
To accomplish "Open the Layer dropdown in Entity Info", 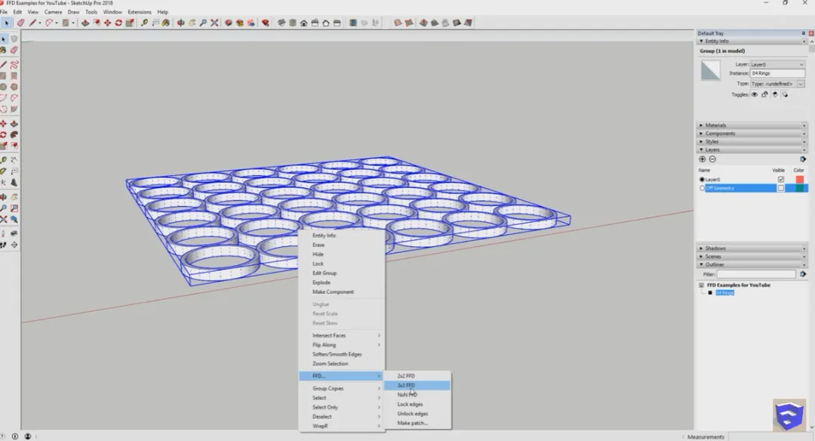I will pos(777,64).
